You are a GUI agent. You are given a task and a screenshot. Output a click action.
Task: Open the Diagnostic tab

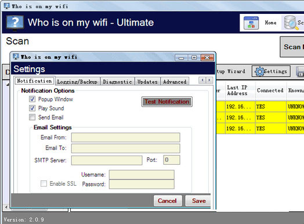tap(117, 82)
